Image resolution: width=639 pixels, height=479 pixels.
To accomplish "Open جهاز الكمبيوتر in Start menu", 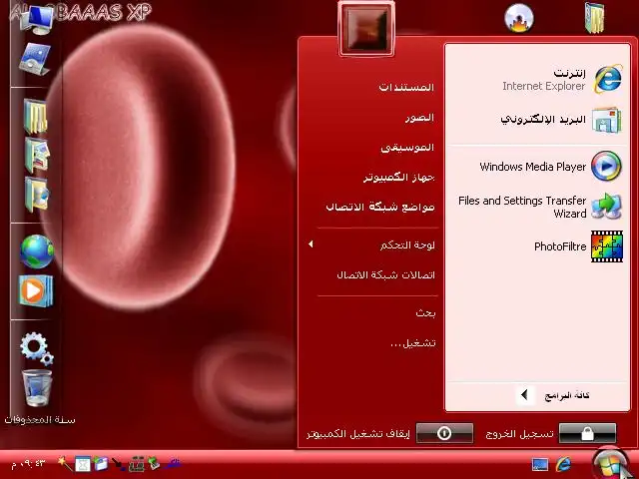I will pos(399,178).
